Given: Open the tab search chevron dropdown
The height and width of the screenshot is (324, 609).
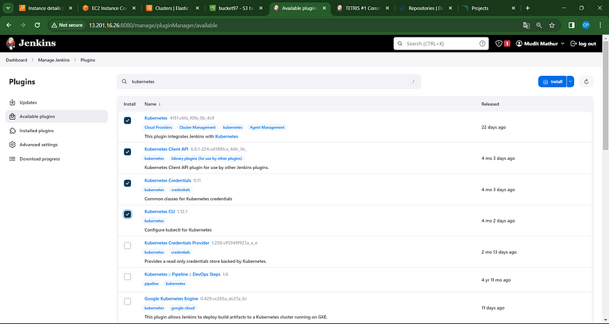Looking at the screenshot, I should coord(8,8).
